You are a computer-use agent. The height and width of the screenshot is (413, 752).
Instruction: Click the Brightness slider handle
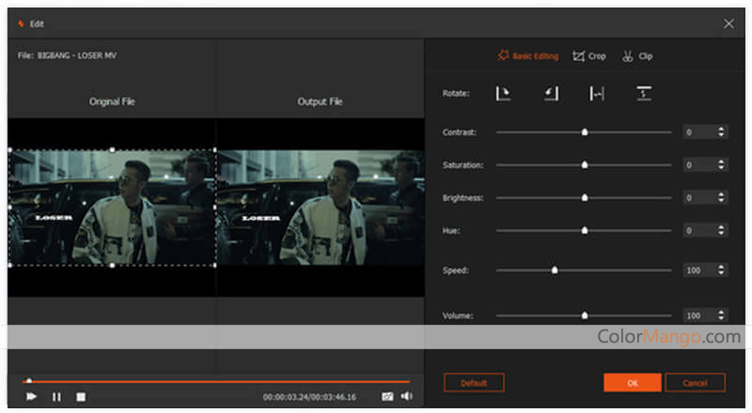tap(584, 197)
